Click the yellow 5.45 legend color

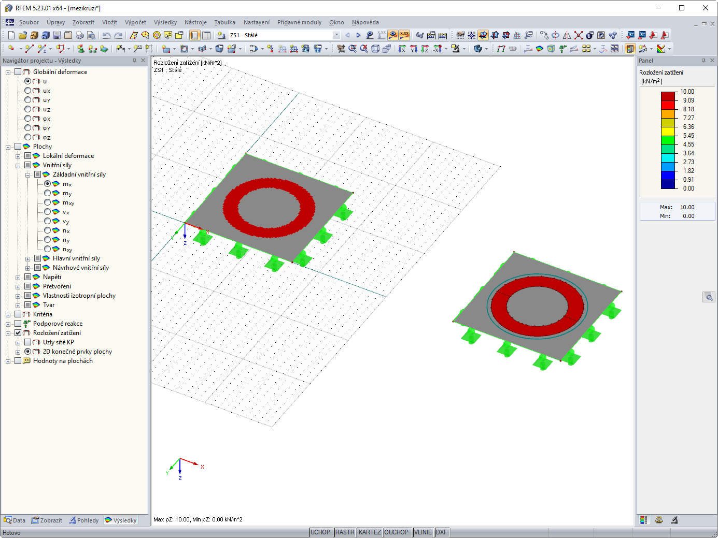click(668, 132)
